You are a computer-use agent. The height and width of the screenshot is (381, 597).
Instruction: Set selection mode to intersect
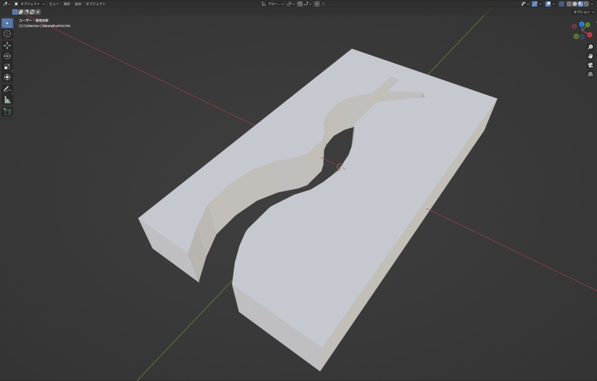click(38, 12)
